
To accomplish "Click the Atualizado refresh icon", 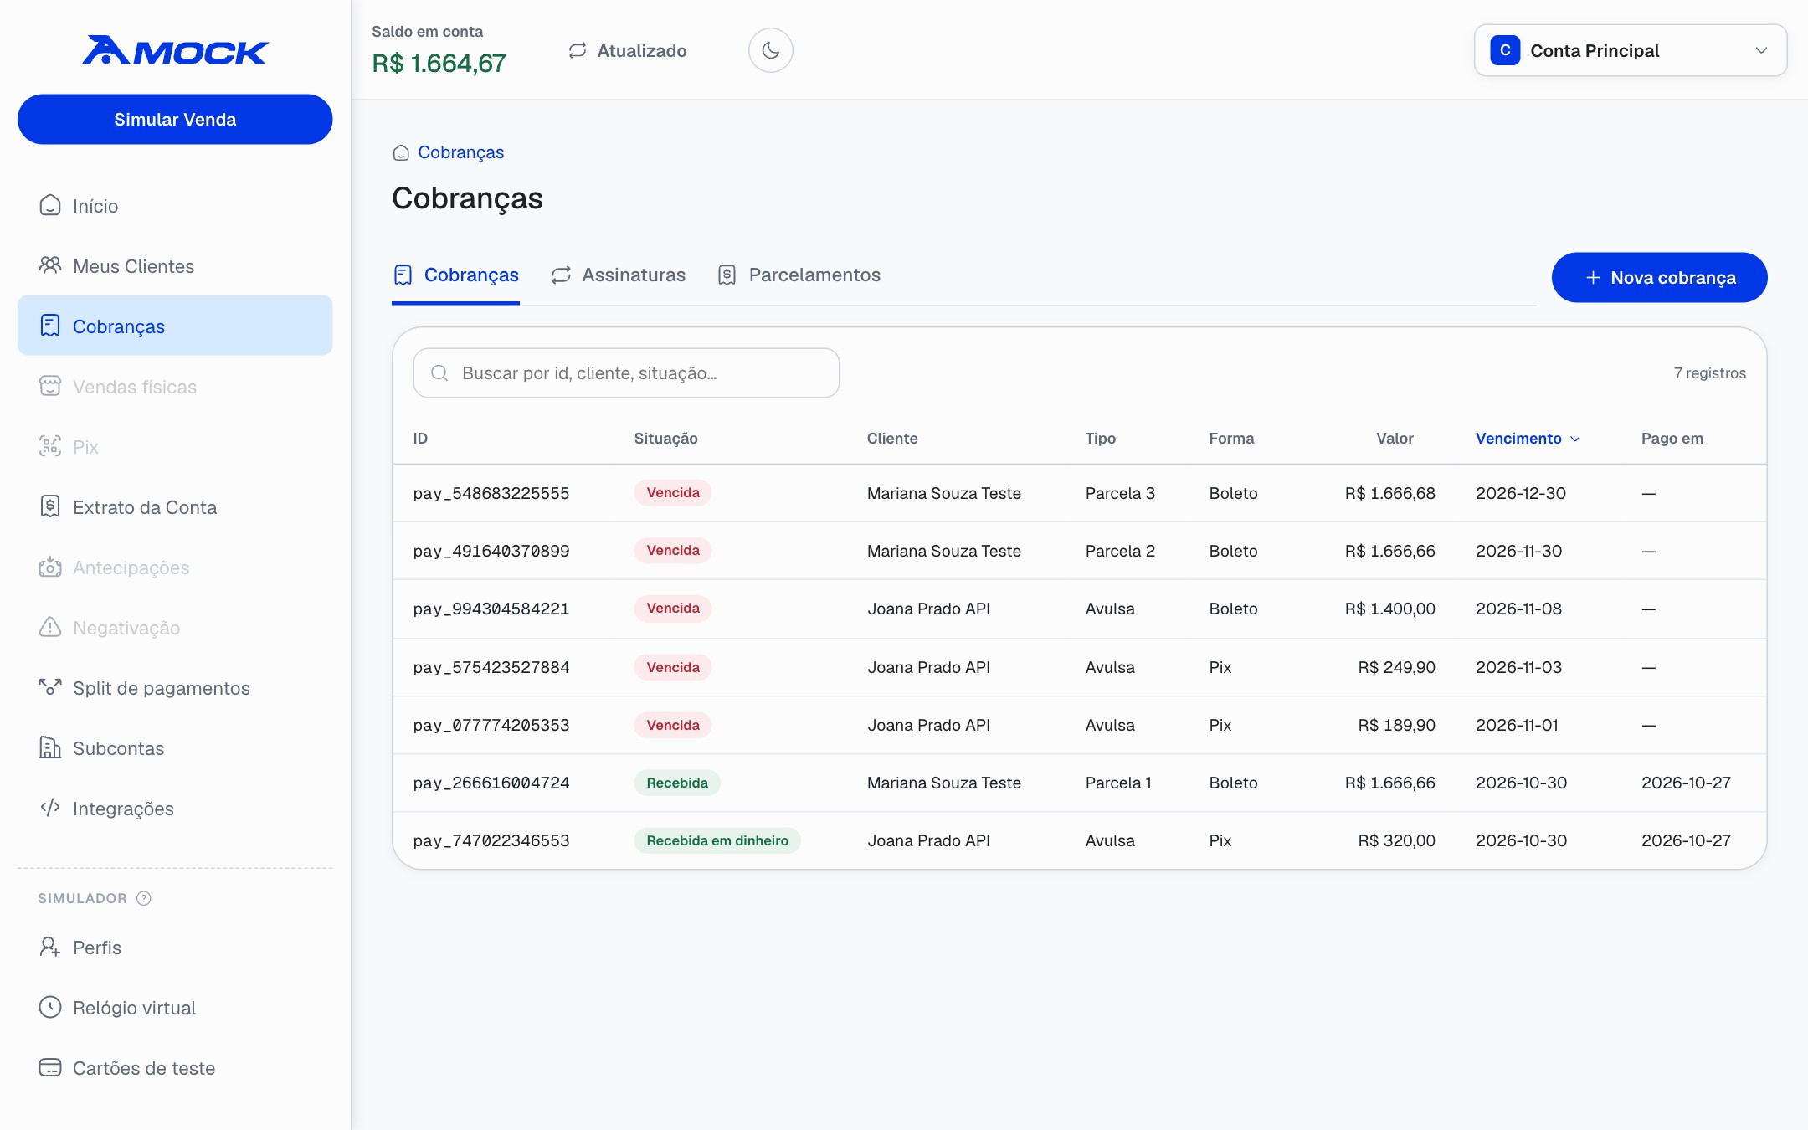I will point(578,50).
